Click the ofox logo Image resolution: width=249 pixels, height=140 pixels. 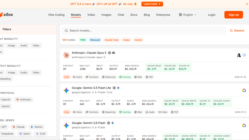pos(6,15)
